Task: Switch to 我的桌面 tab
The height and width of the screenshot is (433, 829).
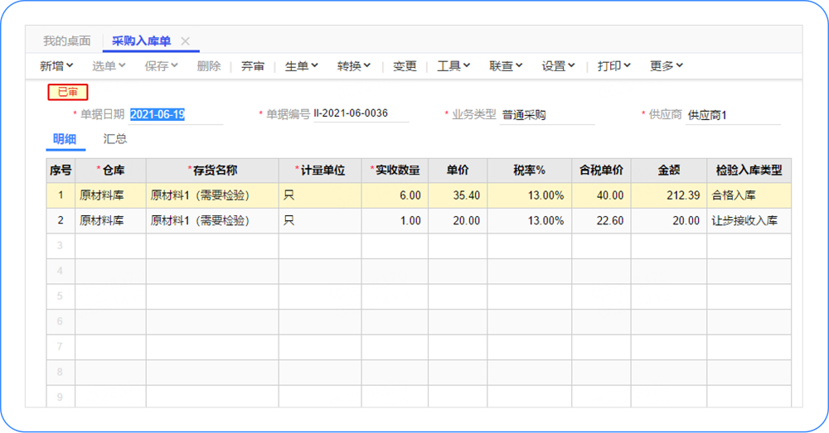Action: (66, 41)
